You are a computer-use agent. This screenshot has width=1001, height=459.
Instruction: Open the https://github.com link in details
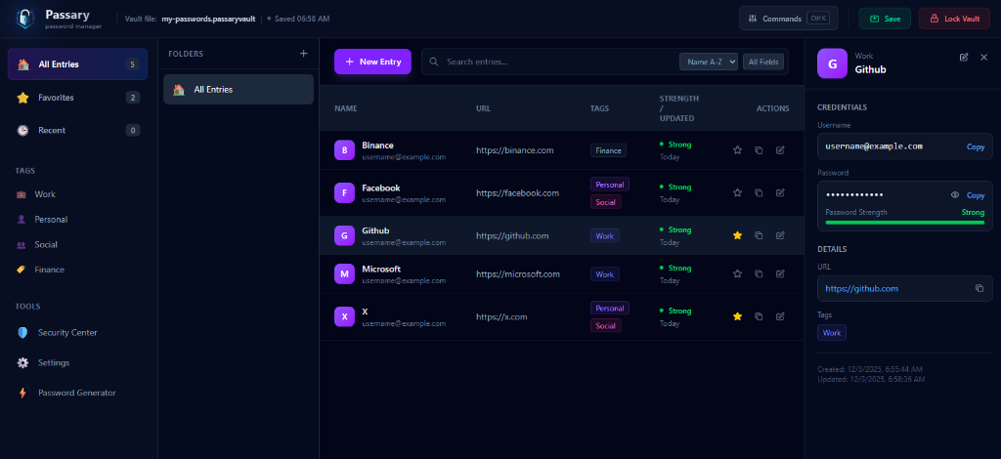(862, 288)
